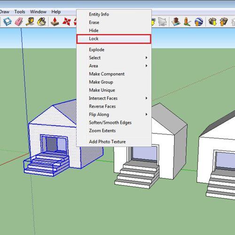235x235 pixels.
Task: Click the Google Earth preview globe icon
Action: [x=199, y=22]
